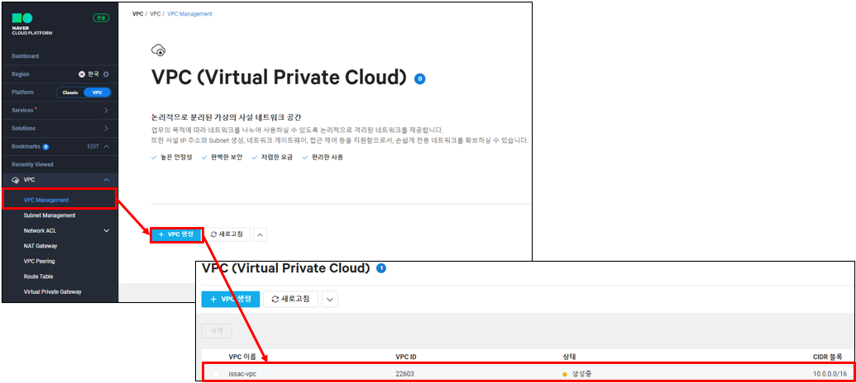Click the VPC 이름 column header
856x383 pixels.
(x=242, y=357)
